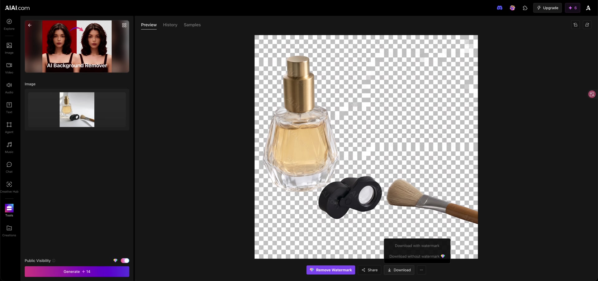Click the Generate button
Viewport: 598px width, 281px height.
(77, 272)
